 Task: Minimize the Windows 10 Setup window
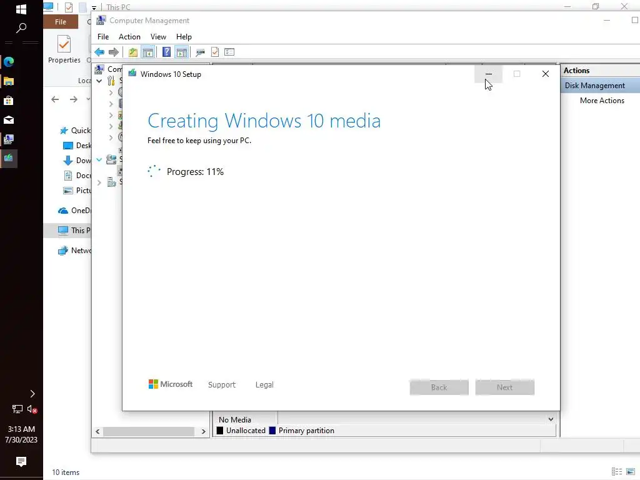coord(489,74)
